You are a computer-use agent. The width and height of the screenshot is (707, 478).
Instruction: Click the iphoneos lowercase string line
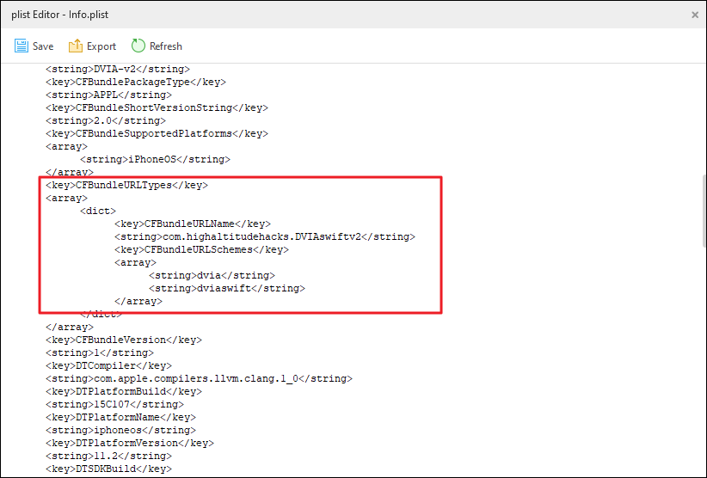coord(120,430)
